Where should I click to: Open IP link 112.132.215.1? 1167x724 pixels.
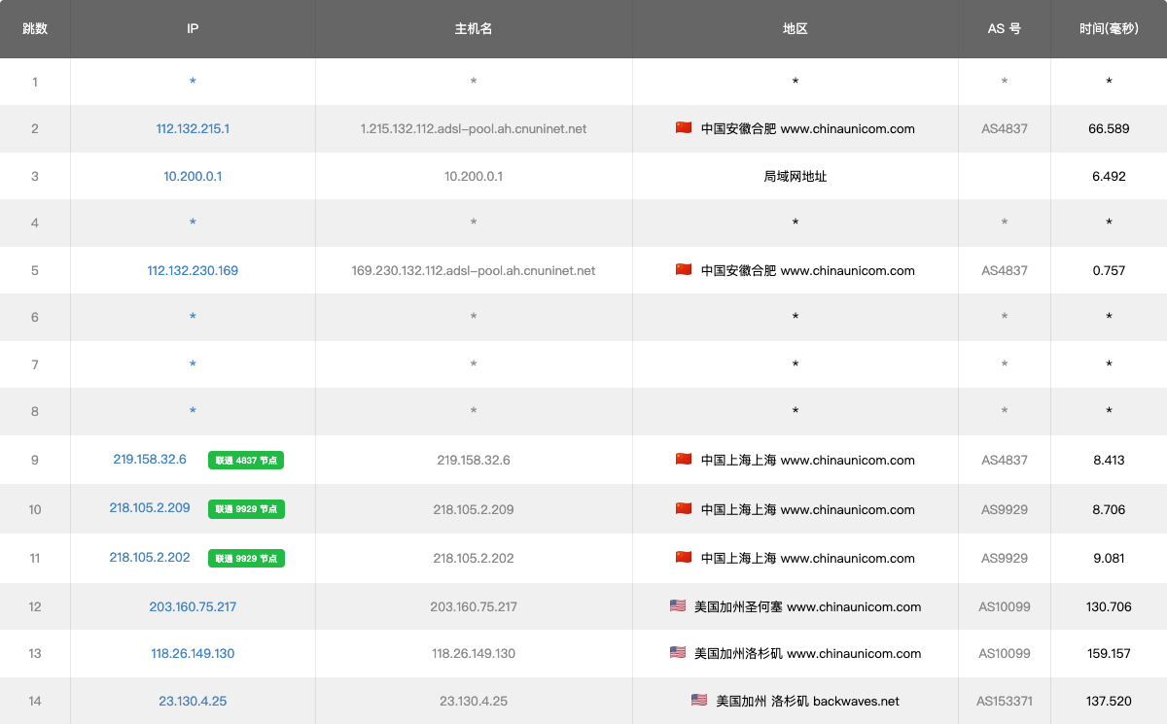tap(193, 128)
